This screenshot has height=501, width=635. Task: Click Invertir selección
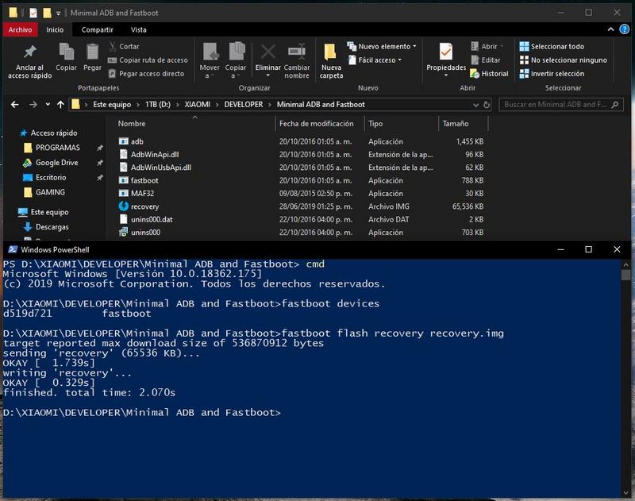[552, 74]
